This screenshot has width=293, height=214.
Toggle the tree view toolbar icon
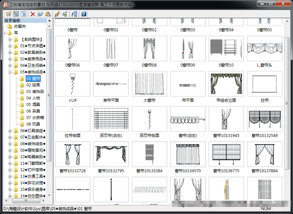(16, 14)
